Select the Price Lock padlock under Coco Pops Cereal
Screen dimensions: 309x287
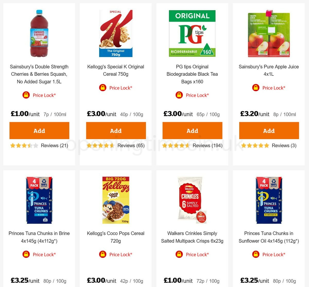click(103, 254)
